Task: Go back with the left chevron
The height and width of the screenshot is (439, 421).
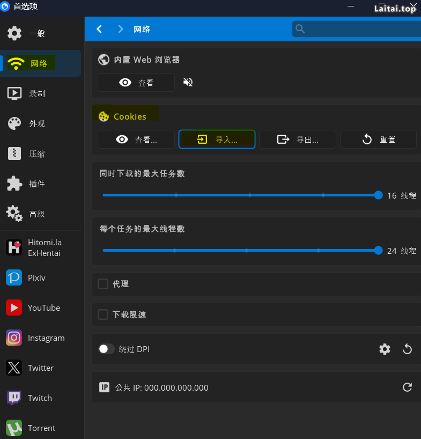Action: tap(99, 29)
